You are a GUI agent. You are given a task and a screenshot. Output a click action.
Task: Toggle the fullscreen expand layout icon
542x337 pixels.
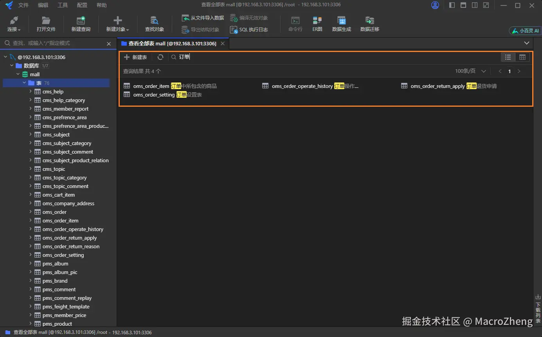click(486, 5)
